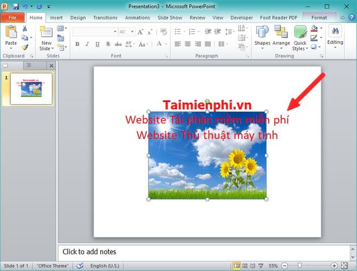Align text left in Paragraph group
The width and height of the screenshot is (357, 271).
pyautogui.click(x=177, y=44)
